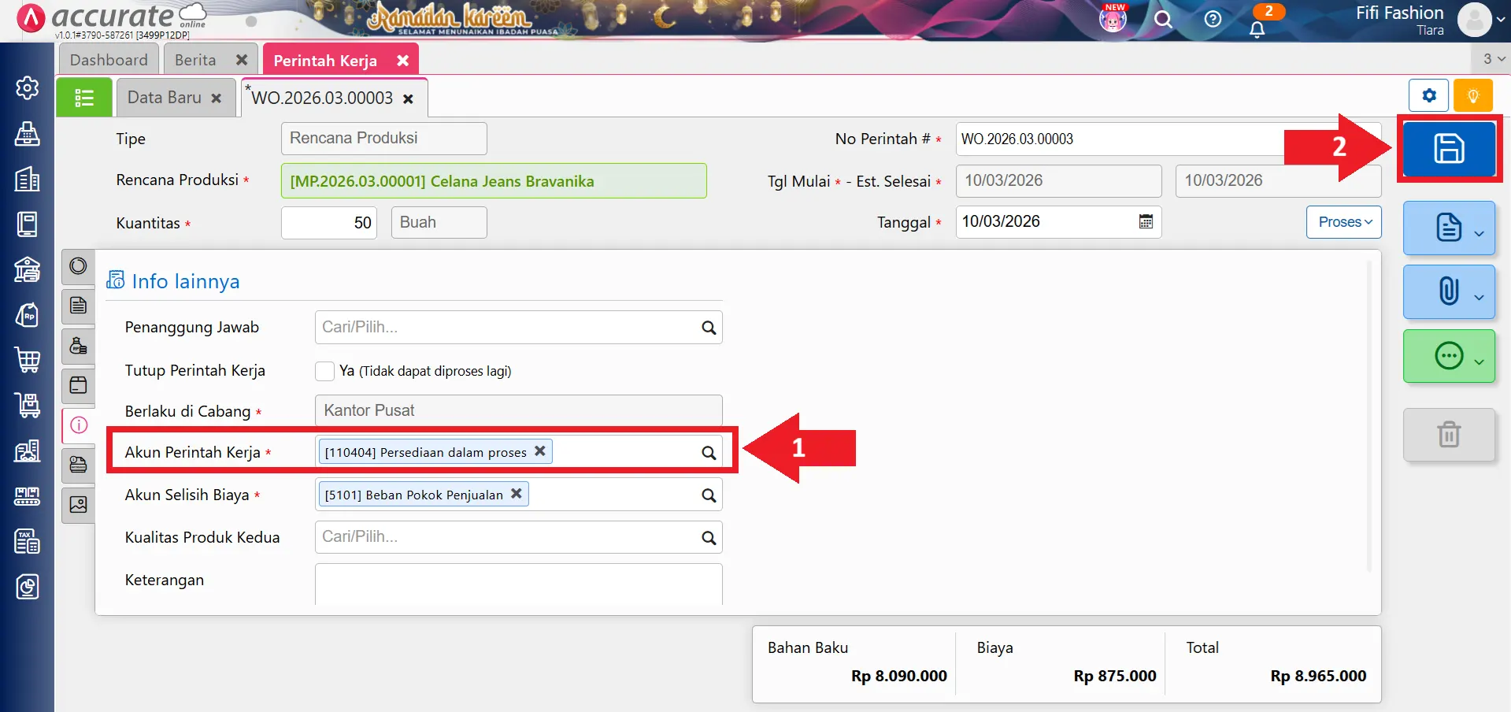Expand the green more options dropdown
Image resolution: width=1511 pixels, height=712 pixels.
click(1449, 357)
